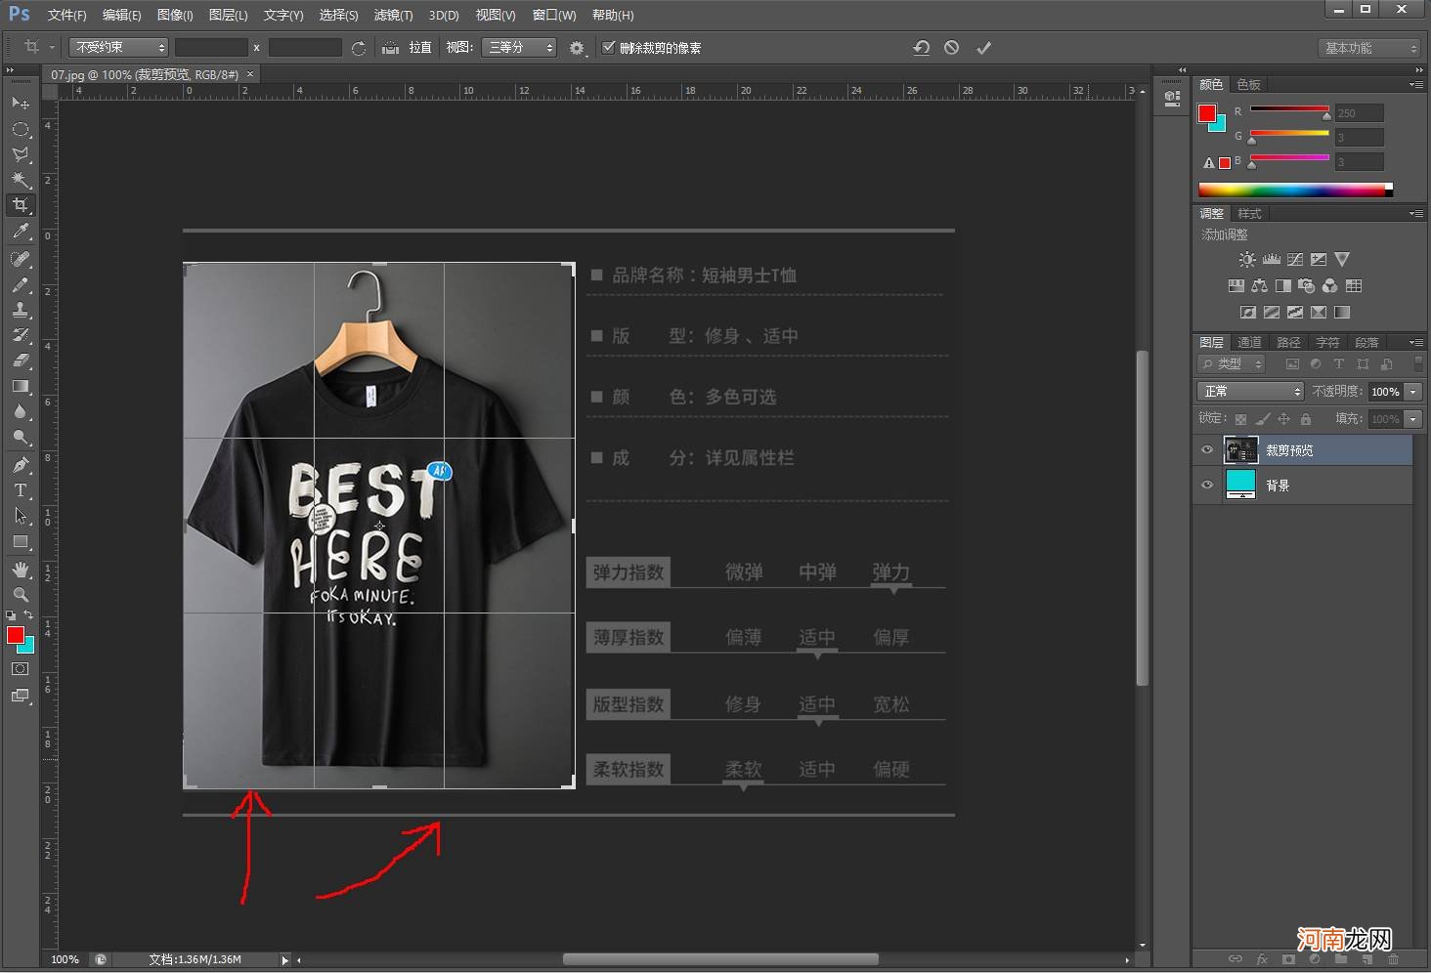This screenshot has width=1431, height=973.
Task: Select the Polygonal Lasso tool
Action: [x=20, y=154]
